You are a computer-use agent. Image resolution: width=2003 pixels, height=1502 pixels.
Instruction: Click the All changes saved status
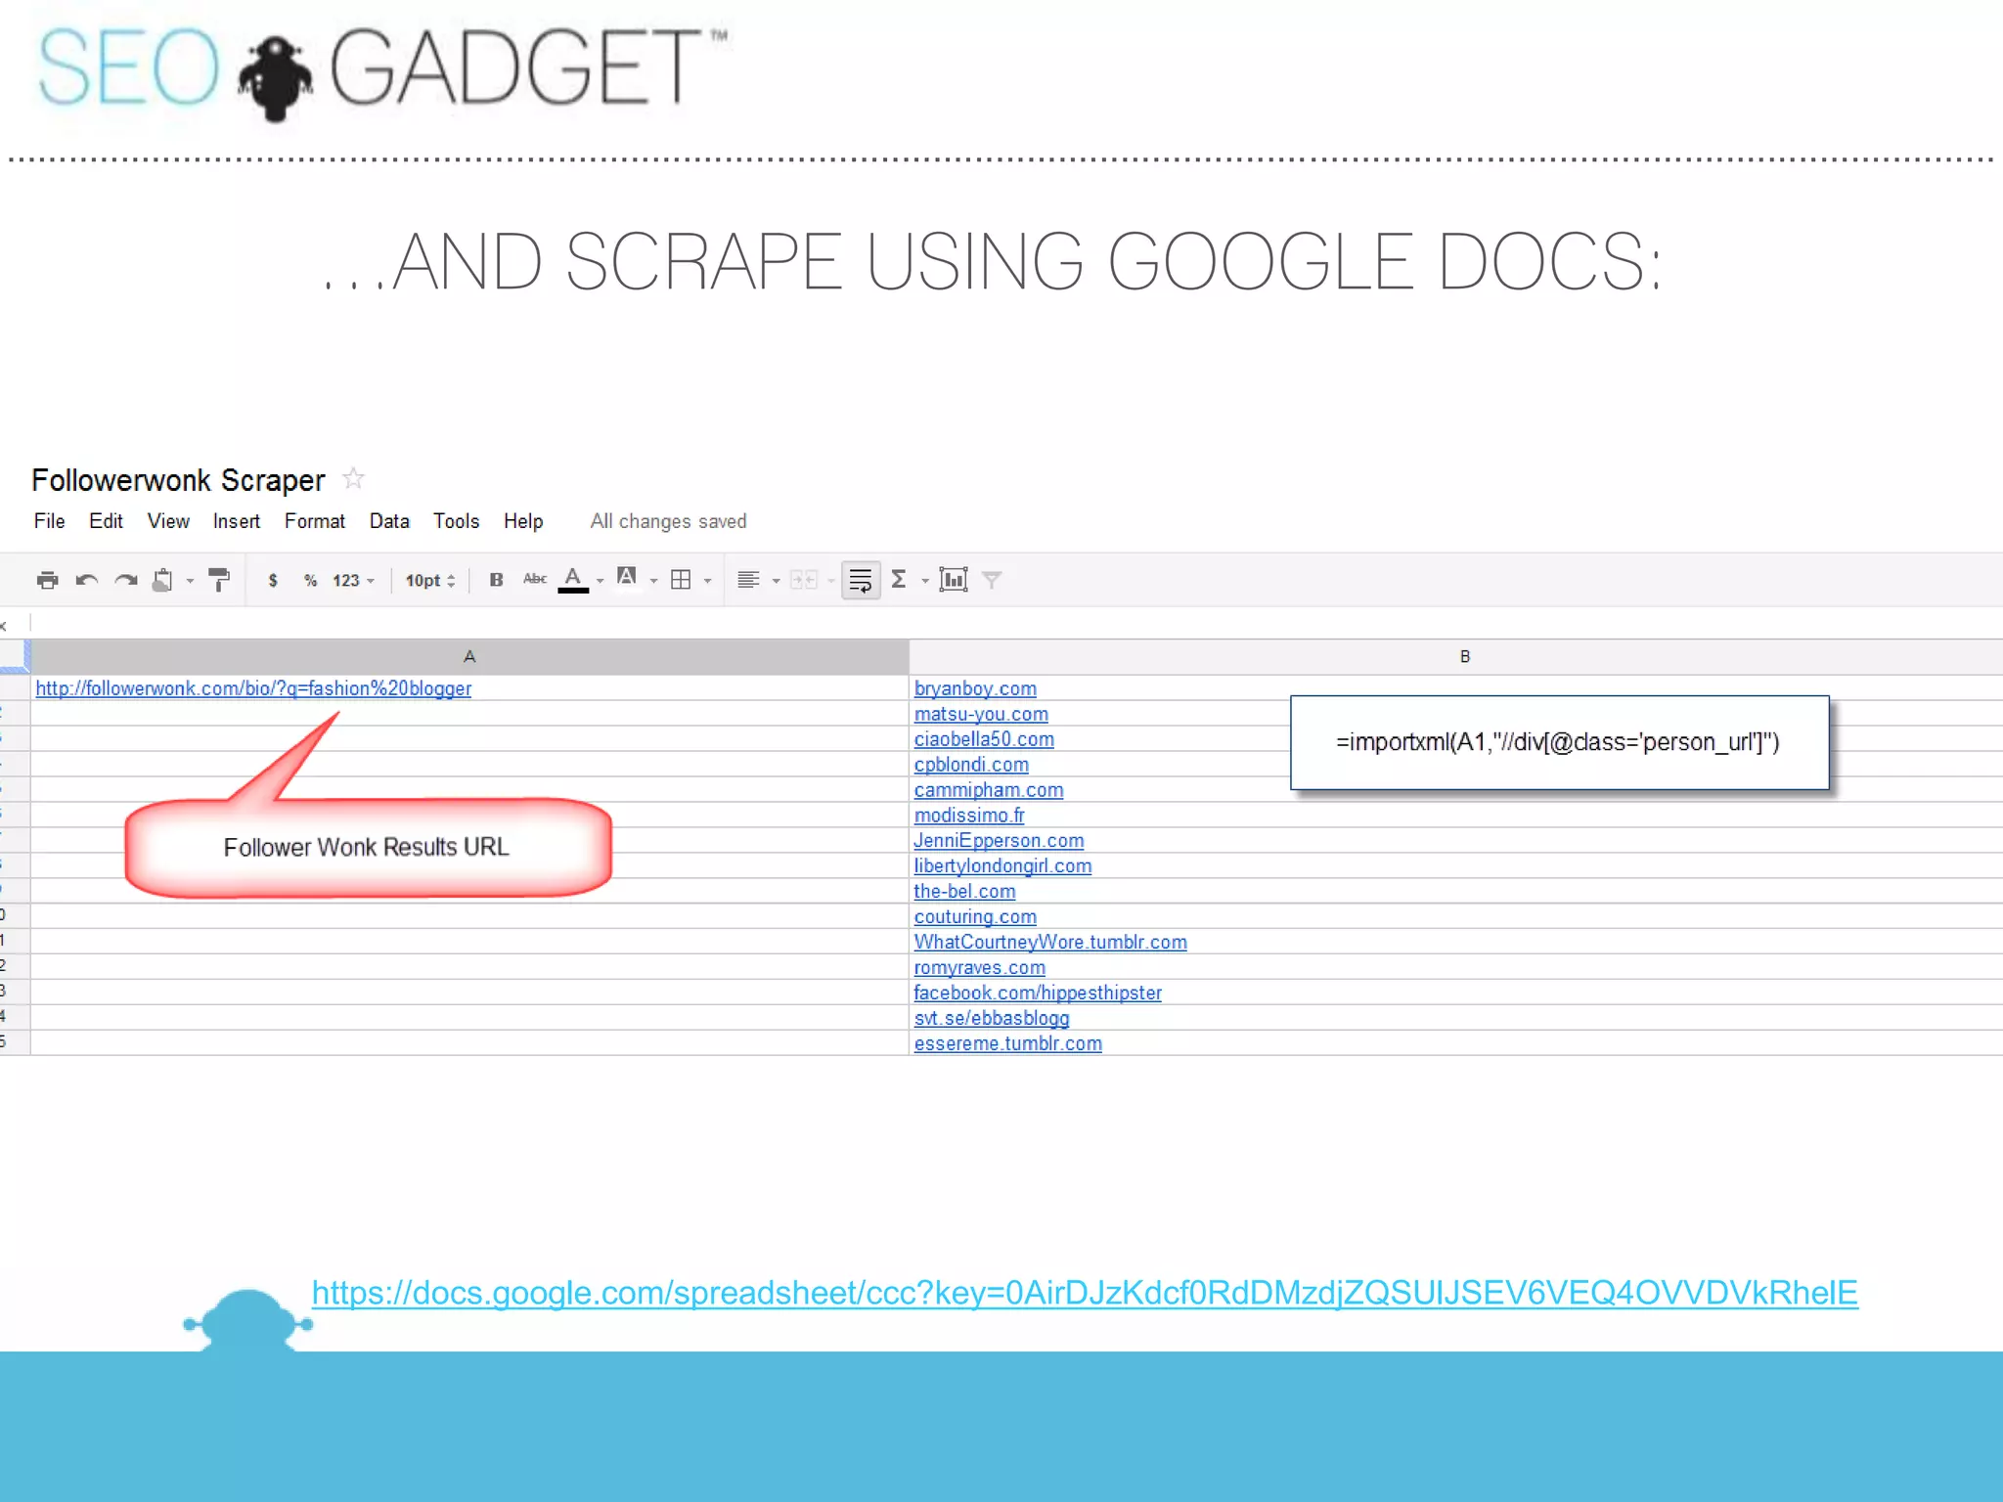click(668, 521)
